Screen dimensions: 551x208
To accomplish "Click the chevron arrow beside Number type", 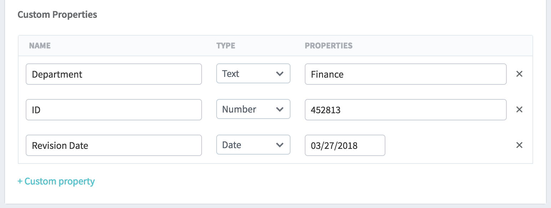I will [280, 110].
